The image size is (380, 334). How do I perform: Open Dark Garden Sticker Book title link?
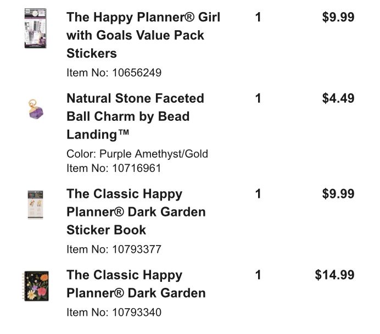(x=136, y=211)
